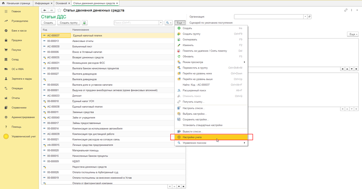Go to Продажи section
This screenshot has height=189, width=362.
coord(17,40)
